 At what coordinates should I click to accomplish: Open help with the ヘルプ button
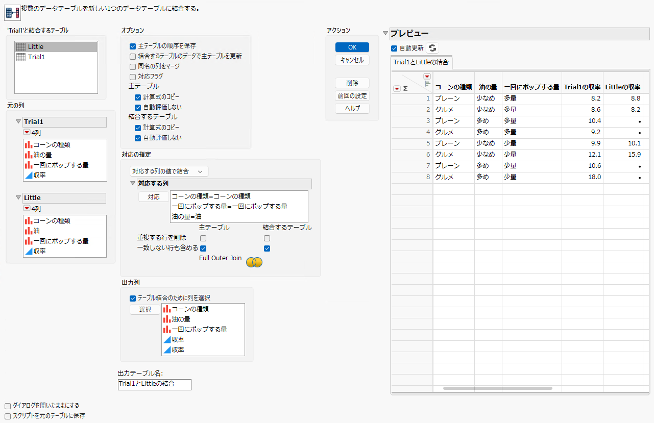click(x=352, y=108)
